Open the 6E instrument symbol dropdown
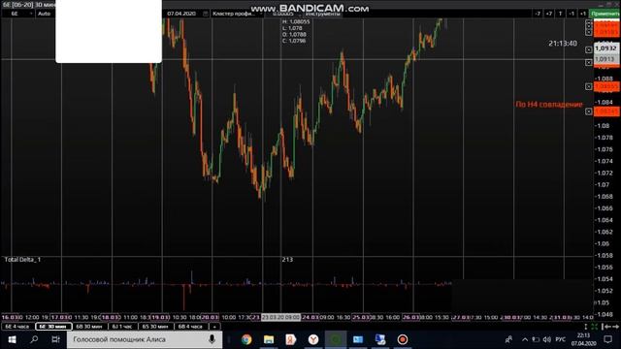This screenshot has width=621, height=349. point(17,14)
